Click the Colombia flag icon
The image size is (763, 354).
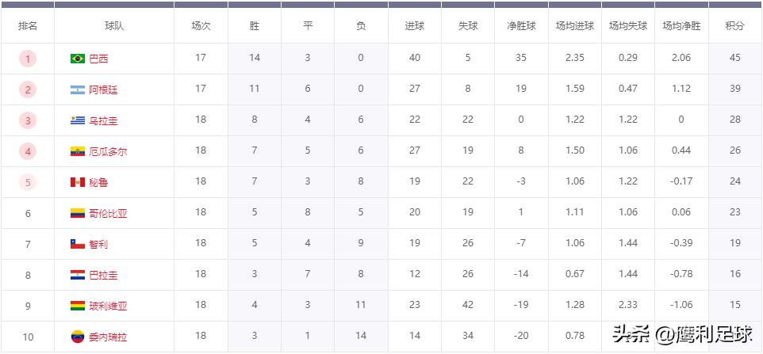coord(77,213)
